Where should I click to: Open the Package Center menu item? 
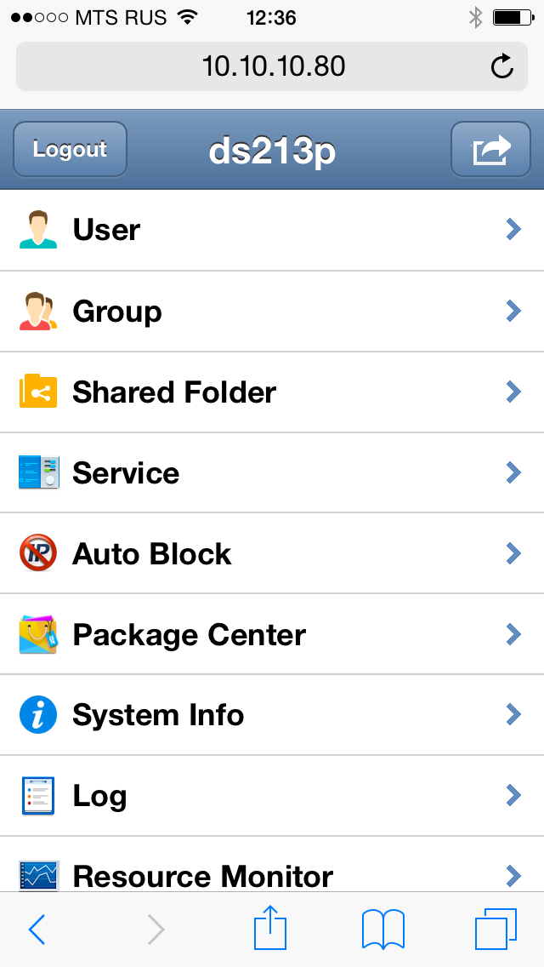(189, 635)
